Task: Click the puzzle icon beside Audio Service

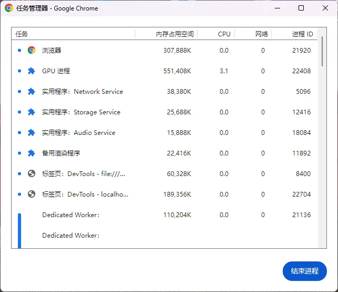Action: point(32,132)
